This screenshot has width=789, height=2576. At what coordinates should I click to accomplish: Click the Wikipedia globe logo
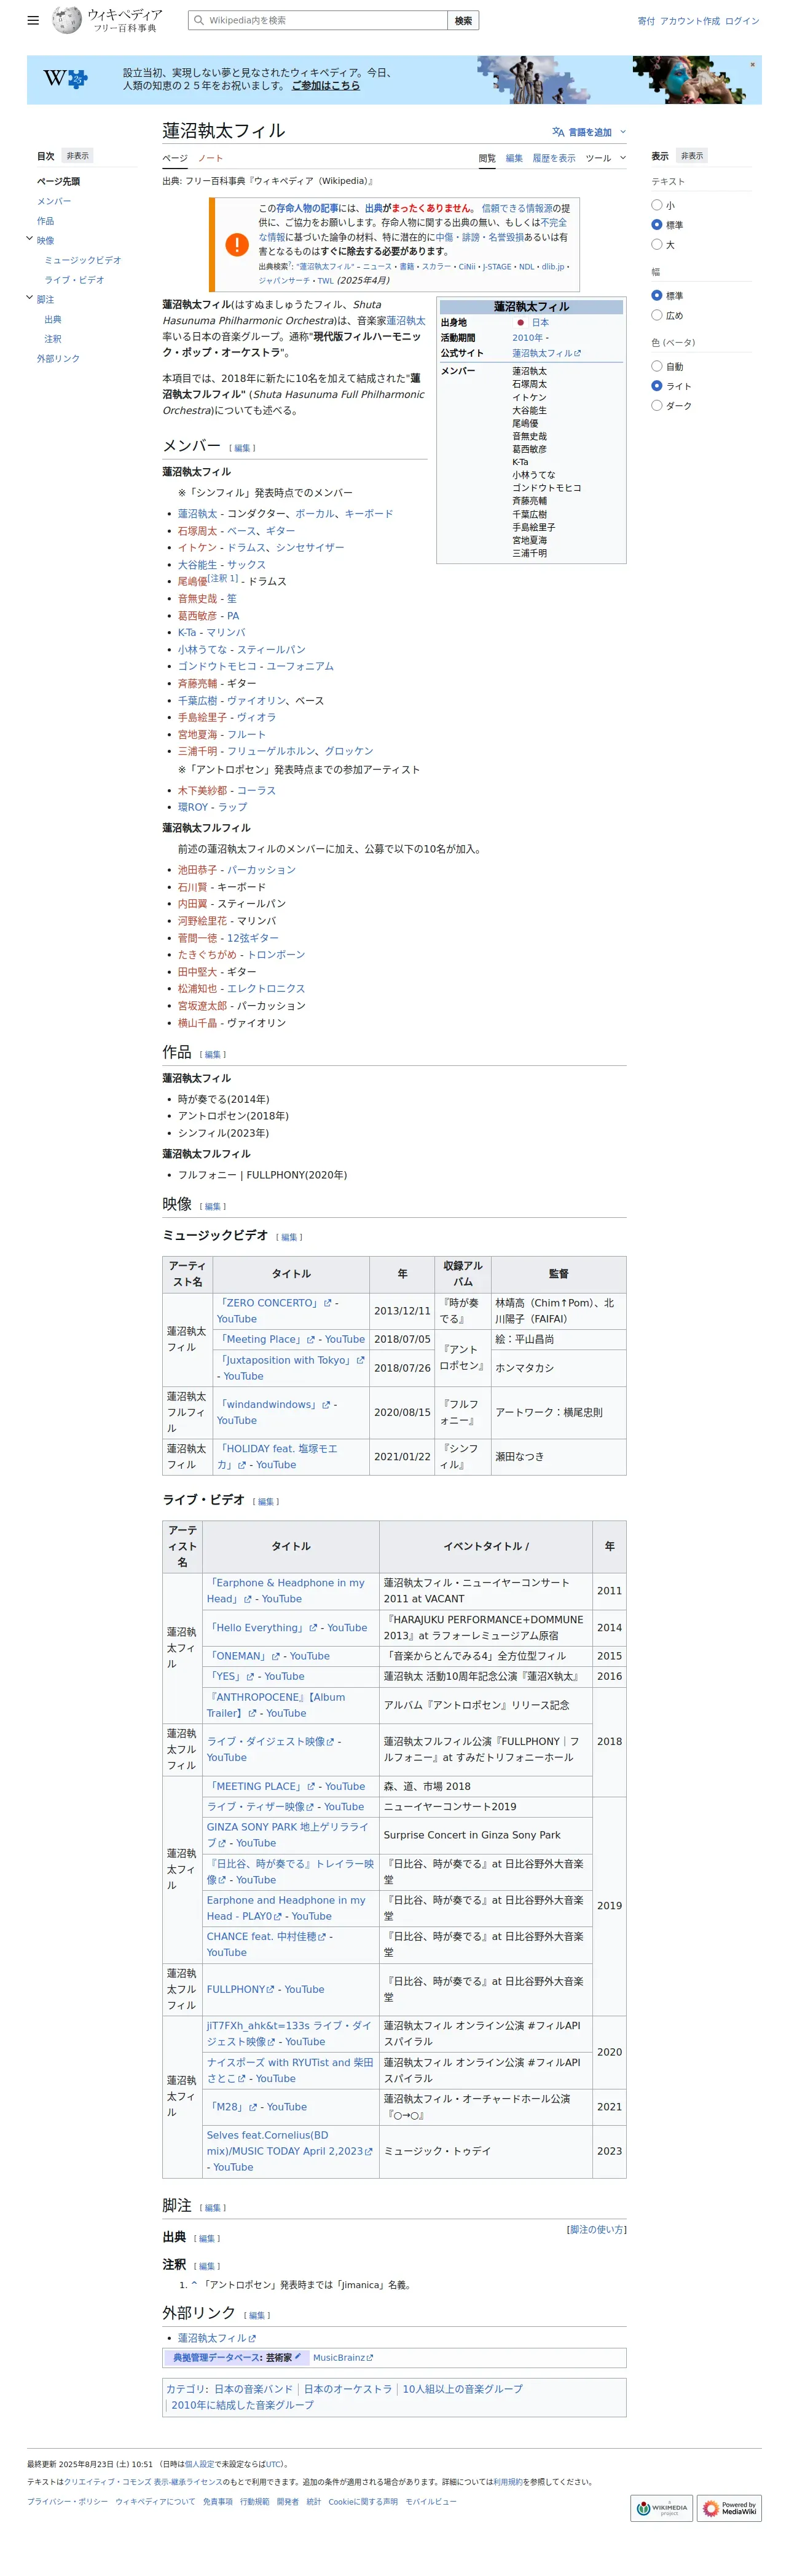click(x=67, y=20)
